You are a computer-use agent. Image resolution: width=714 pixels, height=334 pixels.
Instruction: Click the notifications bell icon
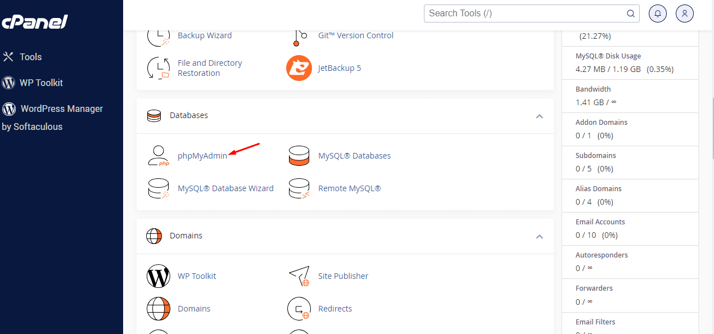pos(657,13)
